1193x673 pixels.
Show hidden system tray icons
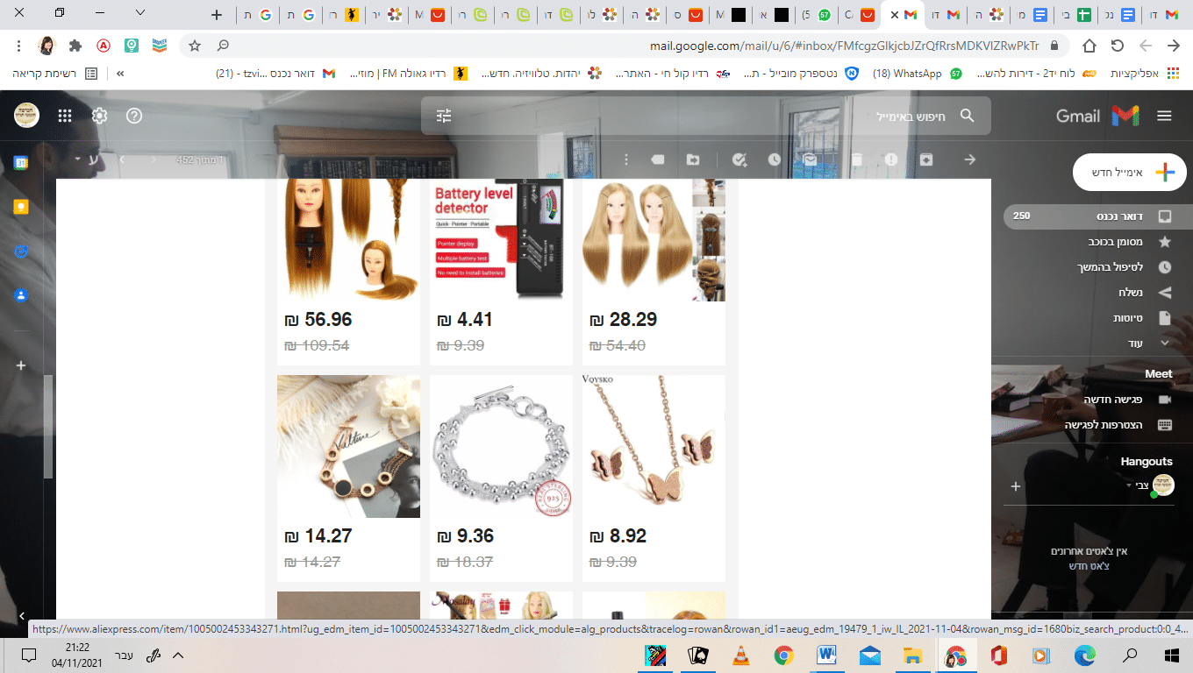click(x=178, y=655)
